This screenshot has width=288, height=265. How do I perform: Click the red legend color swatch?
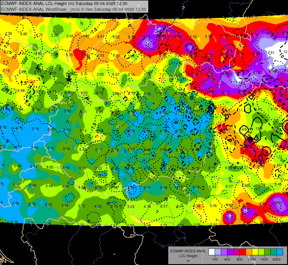(243, 252)
